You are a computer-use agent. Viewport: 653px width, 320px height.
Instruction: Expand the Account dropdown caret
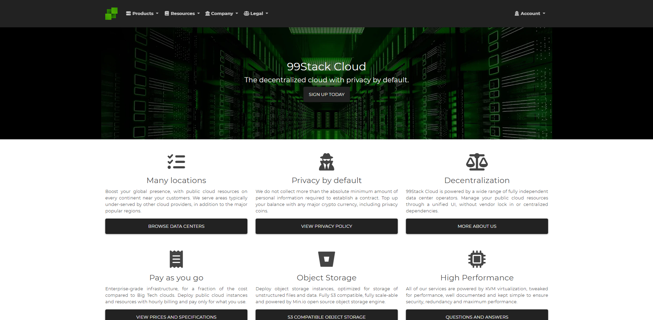tap(544, 14)
